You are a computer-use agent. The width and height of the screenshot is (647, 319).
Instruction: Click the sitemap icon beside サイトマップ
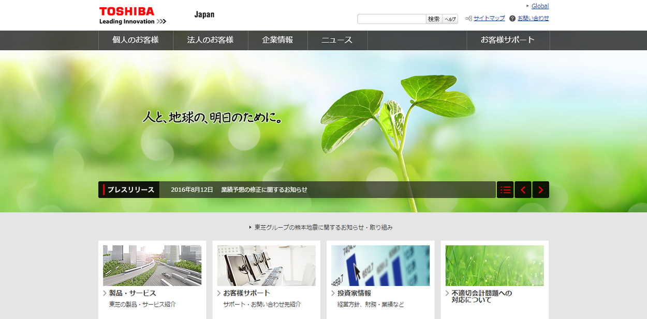click(x=468, y=19)
